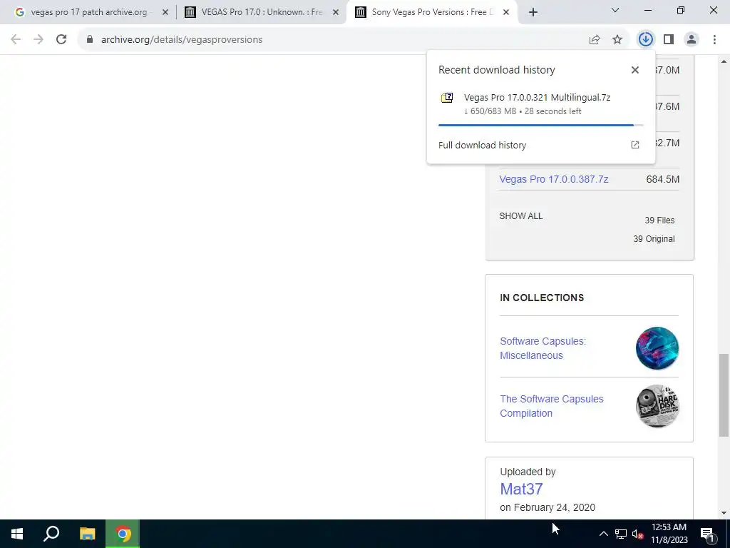The image size is (730, 548).
Task: Click the Chrome taskbar icon
Action: [123, 534]
